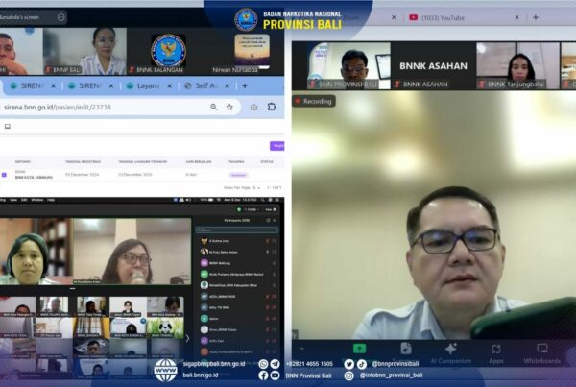Open the View layout dropdown in Zoom
The image size is (576, 387).
pos(271,209)
